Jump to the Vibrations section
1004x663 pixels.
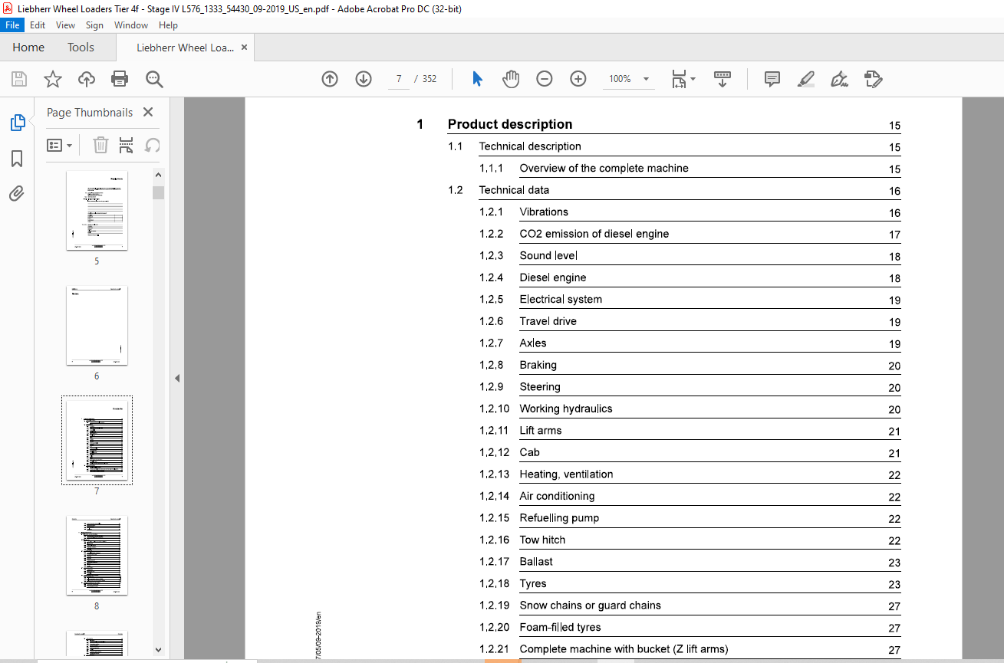tap(544, 212)
